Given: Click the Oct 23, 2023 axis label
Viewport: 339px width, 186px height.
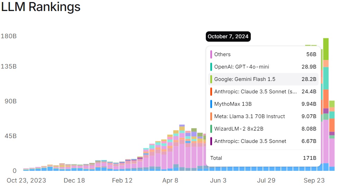Looking at the screenshot, I should [26, 180].
